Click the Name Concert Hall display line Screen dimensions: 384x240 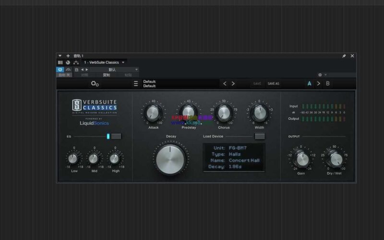pyautogui.click(x=235, y=160)
